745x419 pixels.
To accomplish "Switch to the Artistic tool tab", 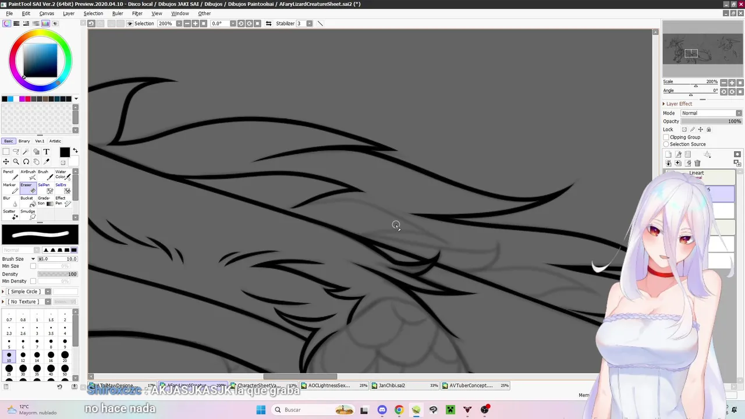I will (55, 141).
